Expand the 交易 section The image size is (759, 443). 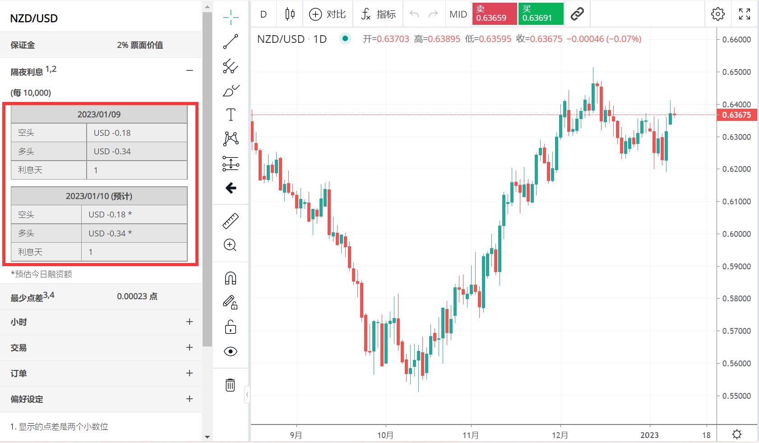190,347
